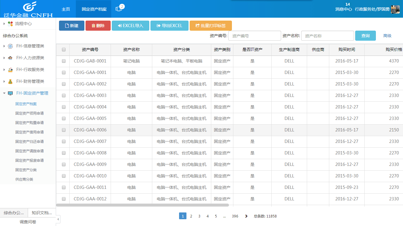Collapse the left sidebar with the handle arrow

pos(58,219)
